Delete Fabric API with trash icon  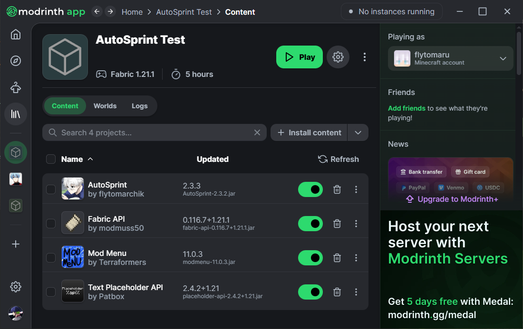pos(337,224)
